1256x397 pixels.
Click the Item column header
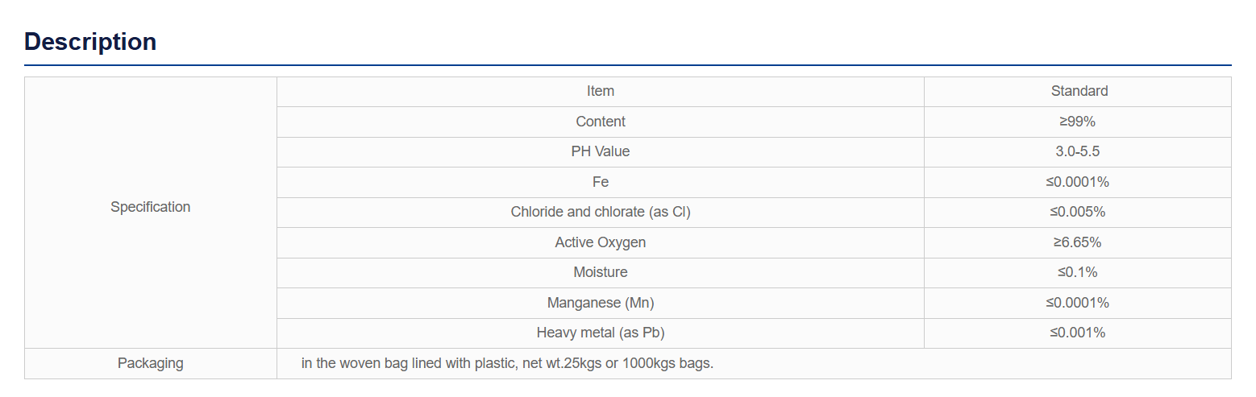click(601, 91)
